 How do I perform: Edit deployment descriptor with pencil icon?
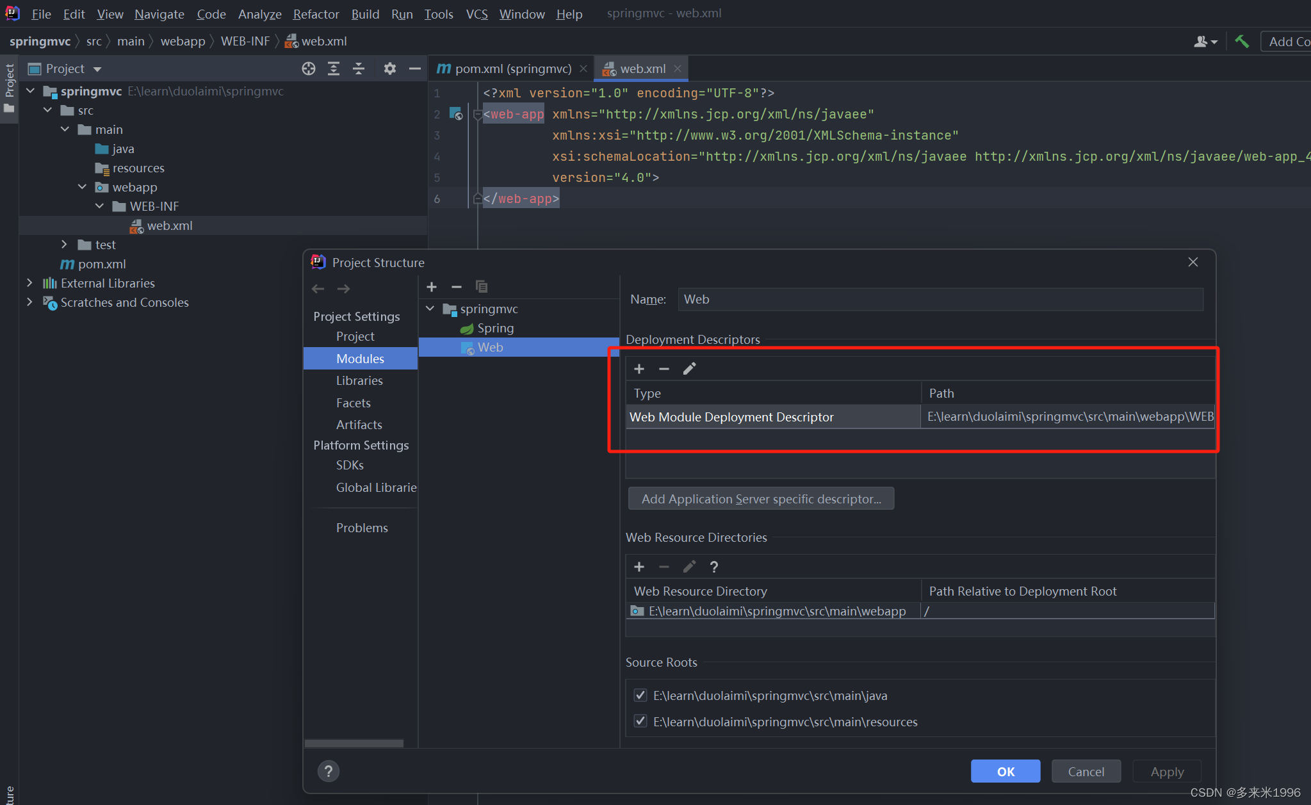(x=689, y=369)
